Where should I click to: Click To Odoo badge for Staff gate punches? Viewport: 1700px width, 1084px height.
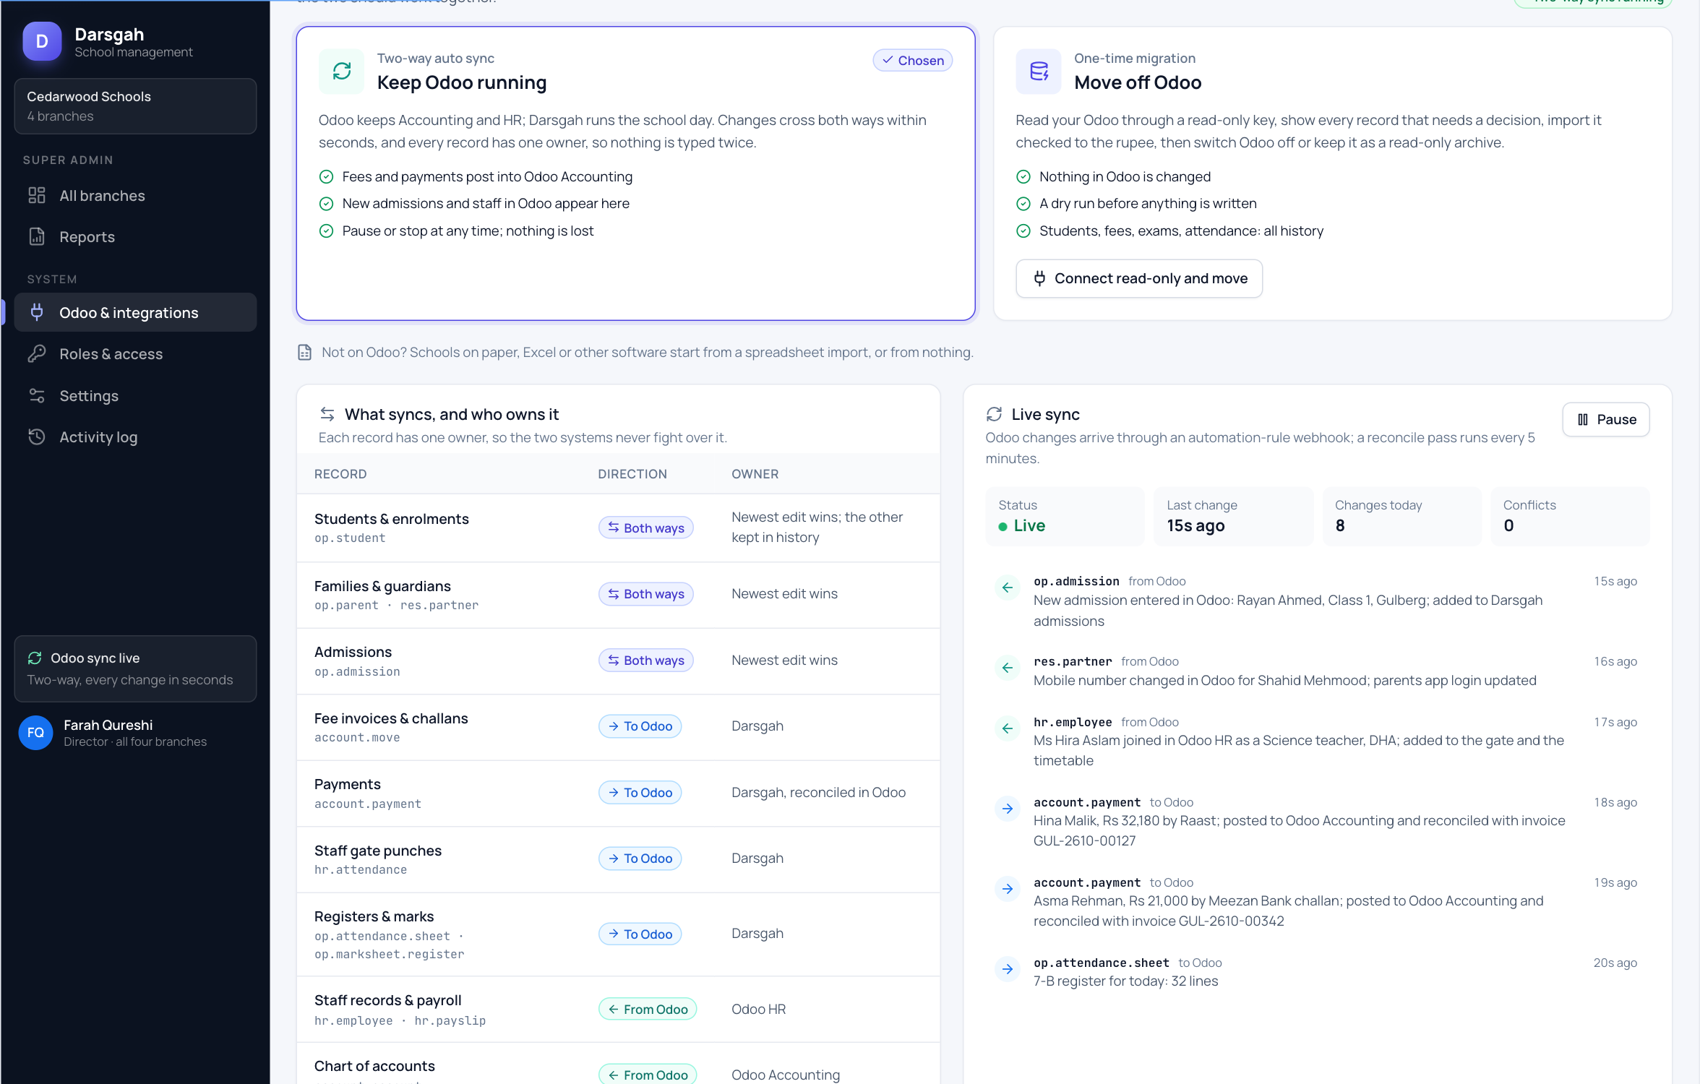point(640,859)
